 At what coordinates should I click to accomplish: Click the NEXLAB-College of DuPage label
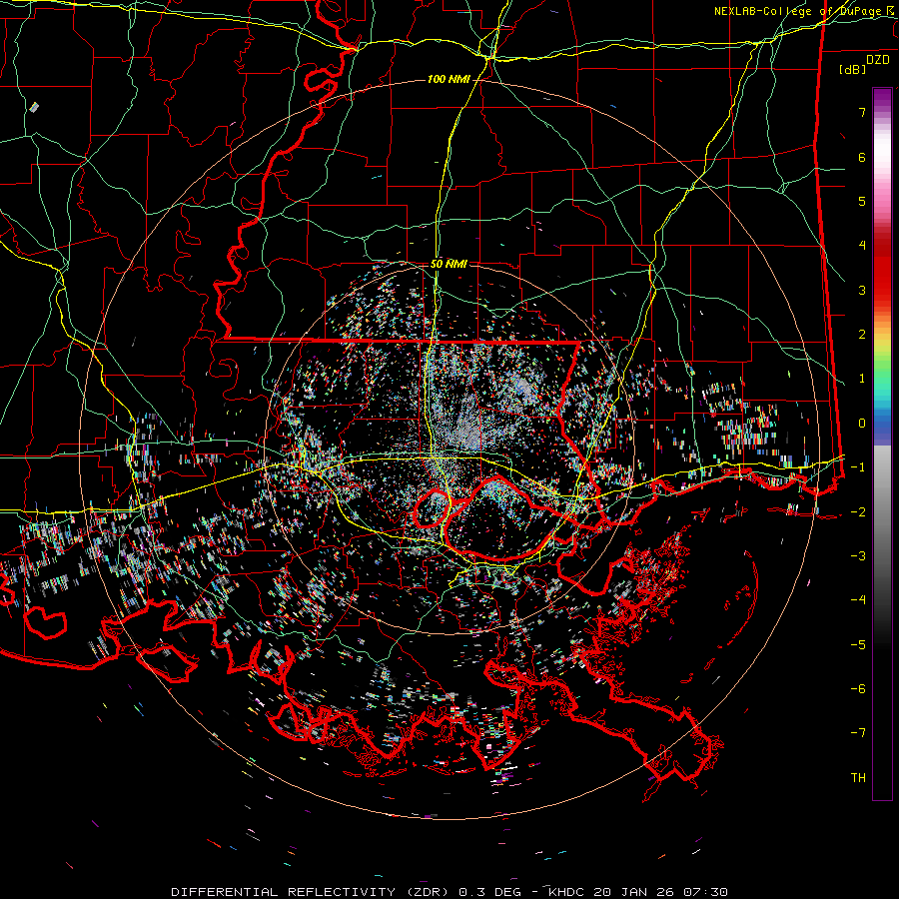click(x=805, y=11)
